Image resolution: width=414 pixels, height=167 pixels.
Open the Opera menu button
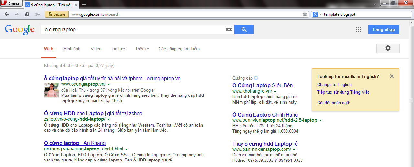click(11, 4)
